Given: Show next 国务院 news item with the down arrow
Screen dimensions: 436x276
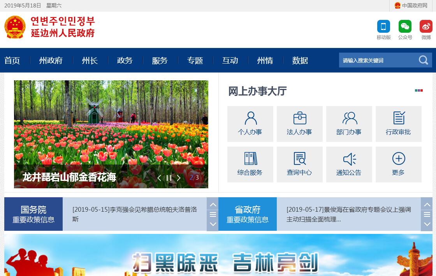Looking at the screenshot, I should (213, 224).
